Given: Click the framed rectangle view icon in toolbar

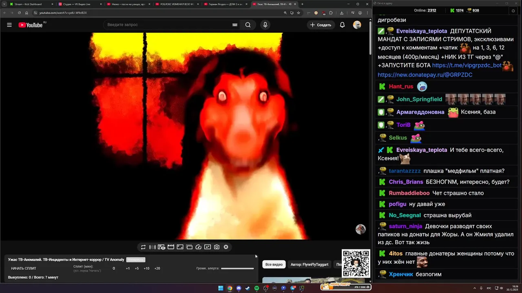Looking at the screenshot, I should point(180,247).
